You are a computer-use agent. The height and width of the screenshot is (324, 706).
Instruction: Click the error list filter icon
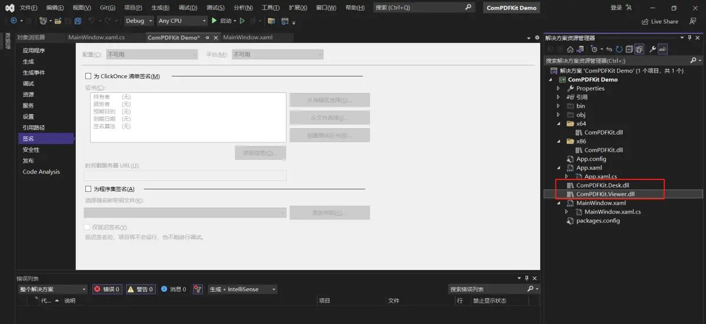(x=198, y=289)
